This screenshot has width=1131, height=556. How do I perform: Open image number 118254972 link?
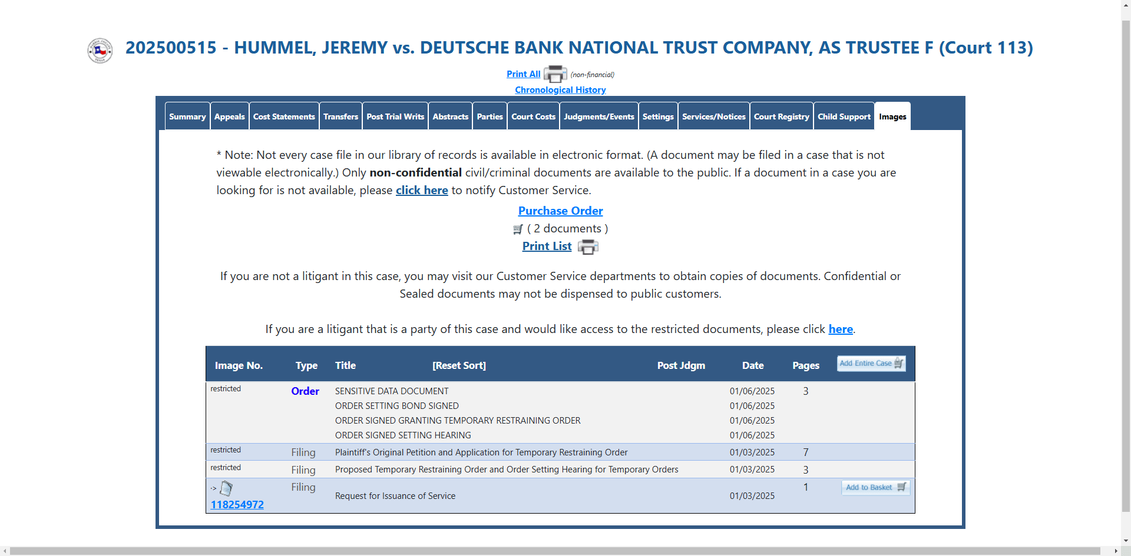(237, 505)
